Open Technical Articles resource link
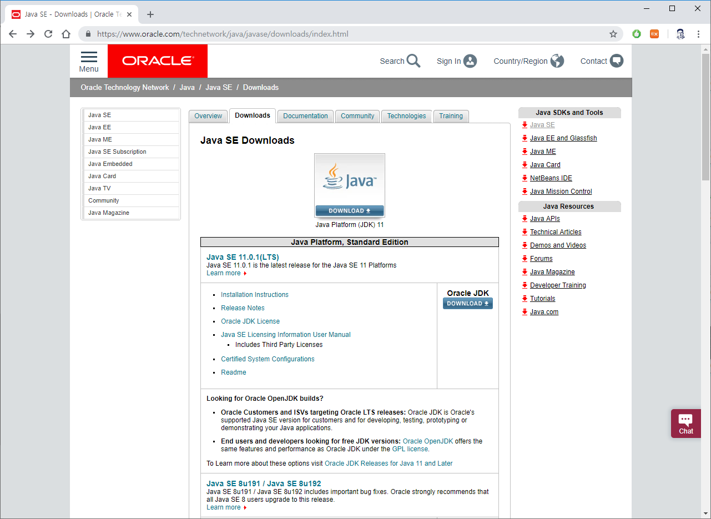This screenshot has height=519, width=711. pyautogui.click(x=556, y=232)
